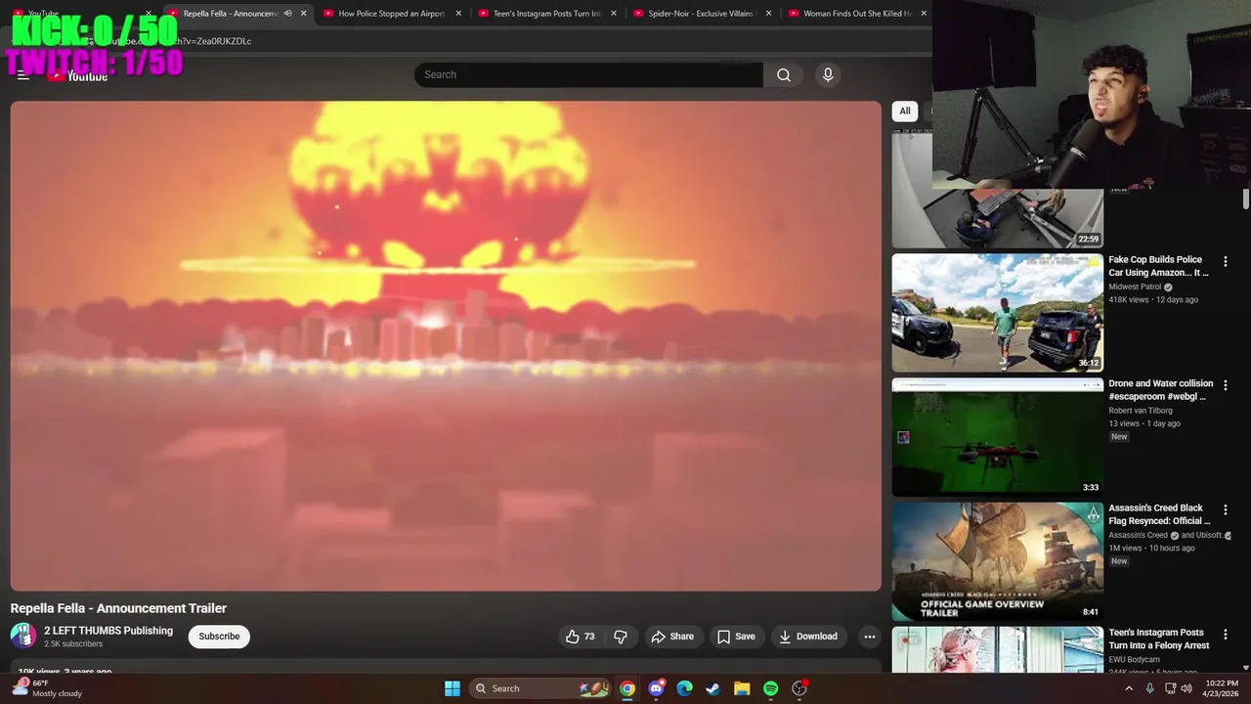Click the Share button

click(672, 637)
